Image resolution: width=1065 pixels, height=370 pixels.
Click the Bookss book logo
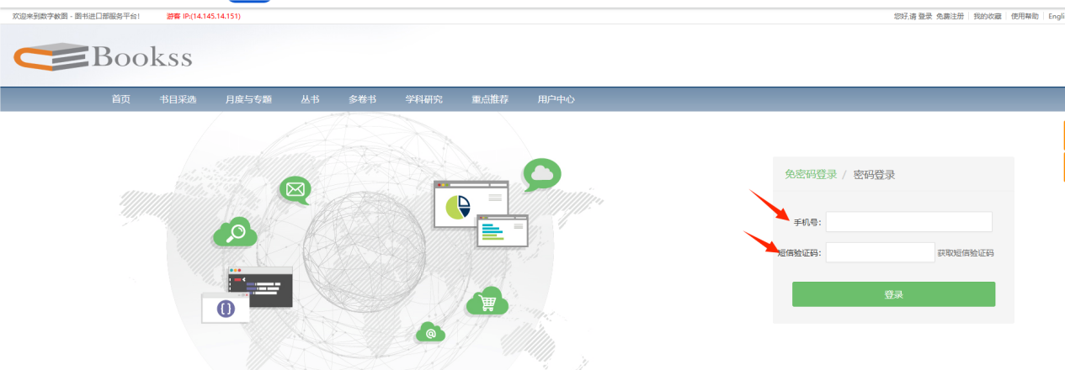point(102,57)
